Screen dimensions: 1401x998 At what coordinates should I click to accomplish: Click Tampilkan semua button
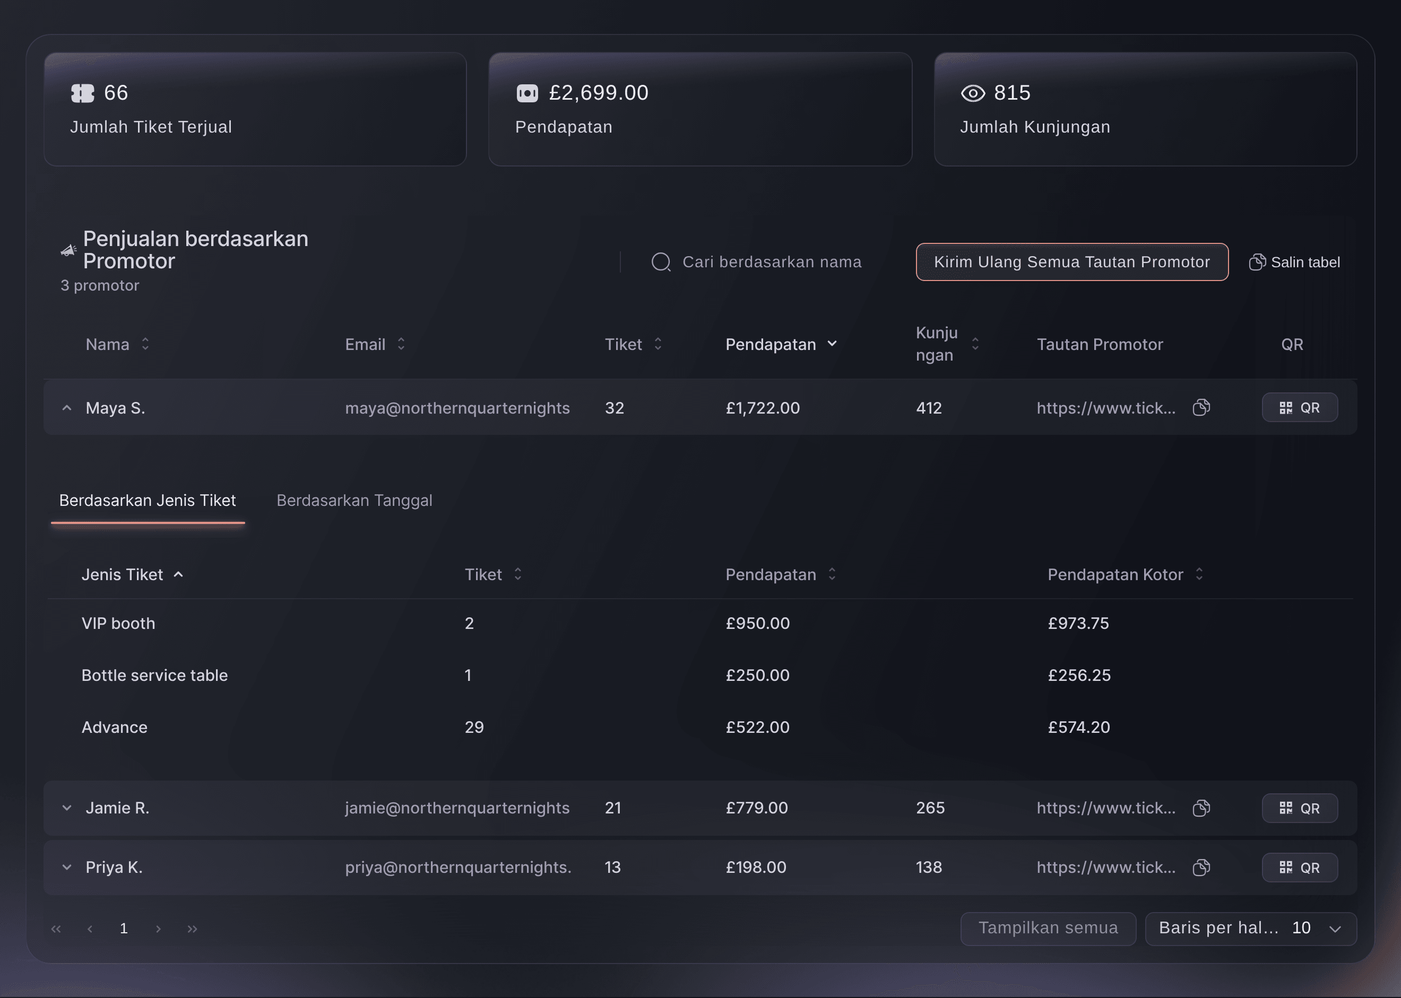tap(1048, 928)
